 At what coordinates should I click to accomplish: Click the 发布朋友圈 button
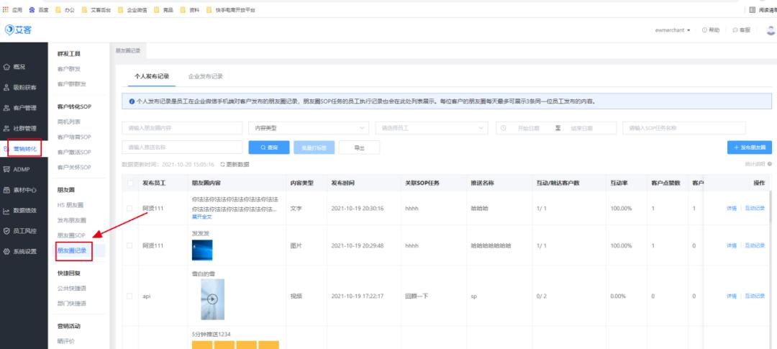click(749, 147)
